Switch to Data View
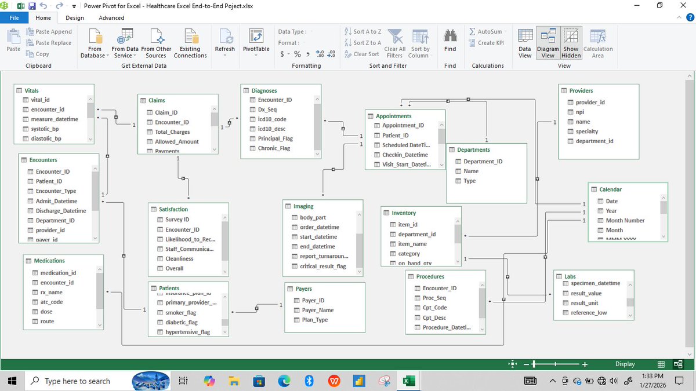 [x=525, y=43]
